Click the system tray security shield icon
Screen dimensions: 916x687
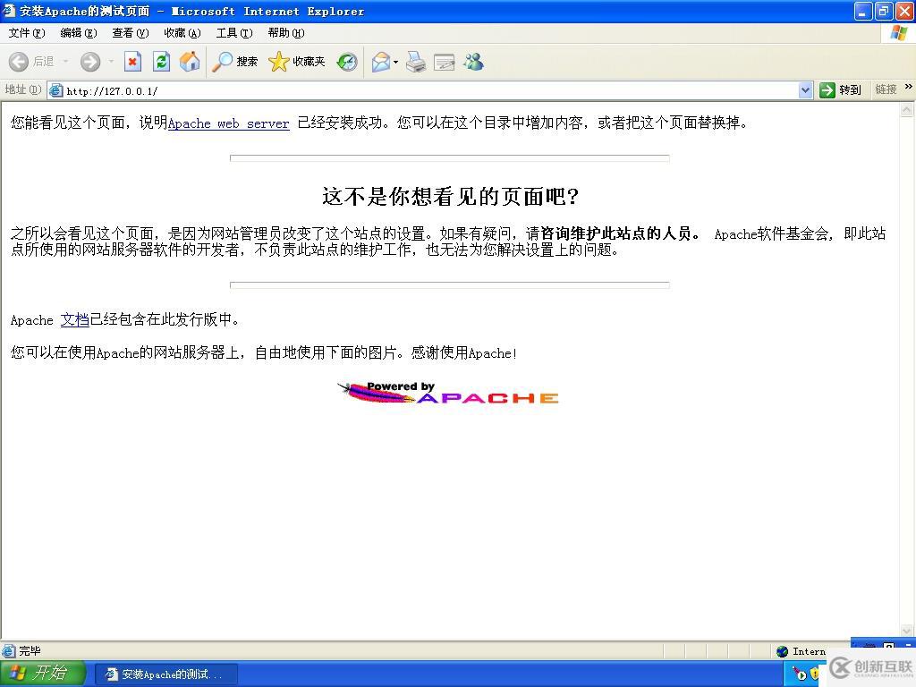(x=814, y=674)
